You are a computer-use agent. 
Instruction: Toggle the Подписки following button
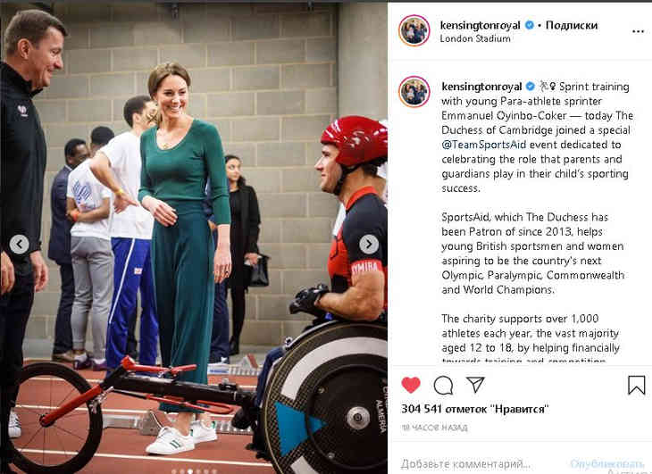pyautogui.click(x=572, y=25)
